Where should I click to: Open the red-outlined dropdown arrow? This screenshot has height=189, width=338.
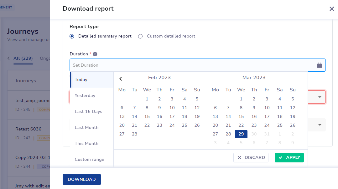(320, 97)
